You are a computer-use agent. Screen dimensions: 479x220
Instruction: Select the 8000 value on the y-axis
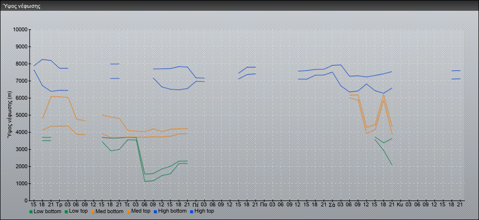(x=22, y=64)
